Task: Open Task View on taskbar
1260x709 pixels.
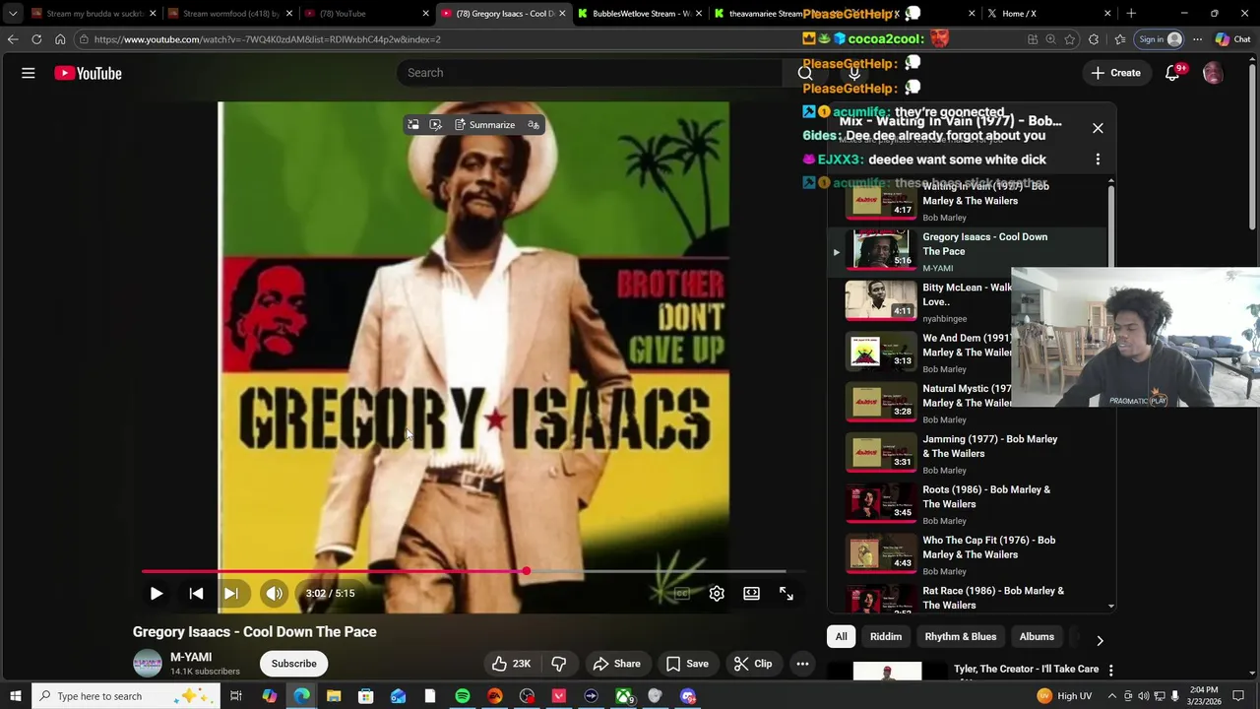Action: (236, 696)
